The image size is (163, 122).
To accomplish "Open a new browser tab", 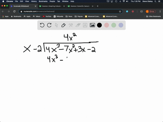I will [x=97, y=6].
